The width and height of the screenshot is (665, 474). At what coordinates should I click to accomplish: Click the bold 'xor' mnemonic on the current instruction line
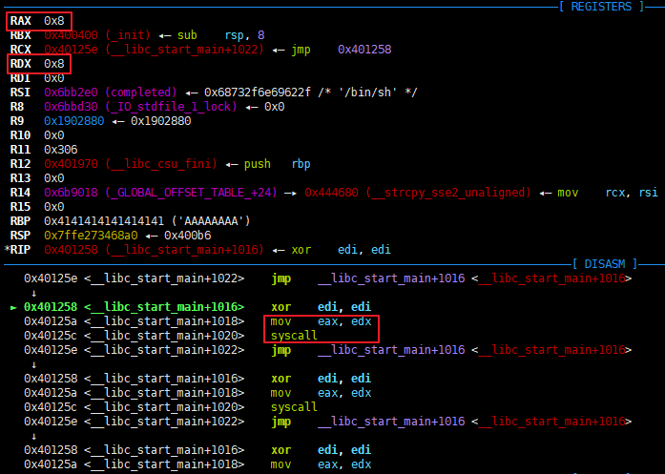(x=281, y=307)
